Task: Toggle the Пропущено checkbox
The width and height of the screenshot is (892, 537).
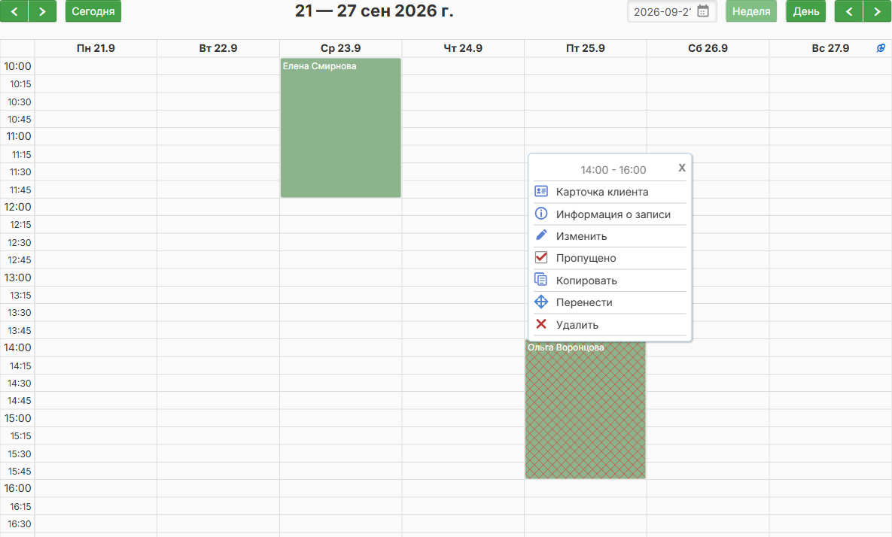Action: [541, 257]
